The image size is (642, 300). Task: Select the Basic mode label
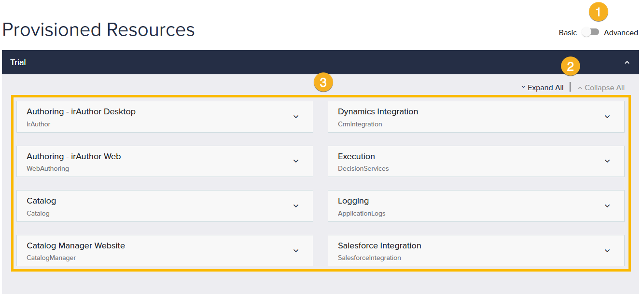(568, 33)
